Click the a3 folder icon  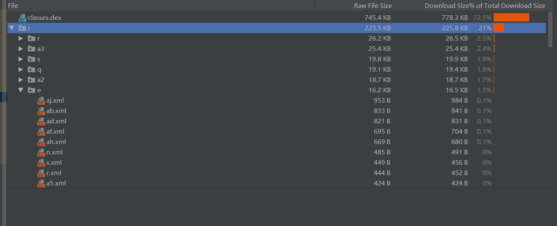tap(31, 49)
